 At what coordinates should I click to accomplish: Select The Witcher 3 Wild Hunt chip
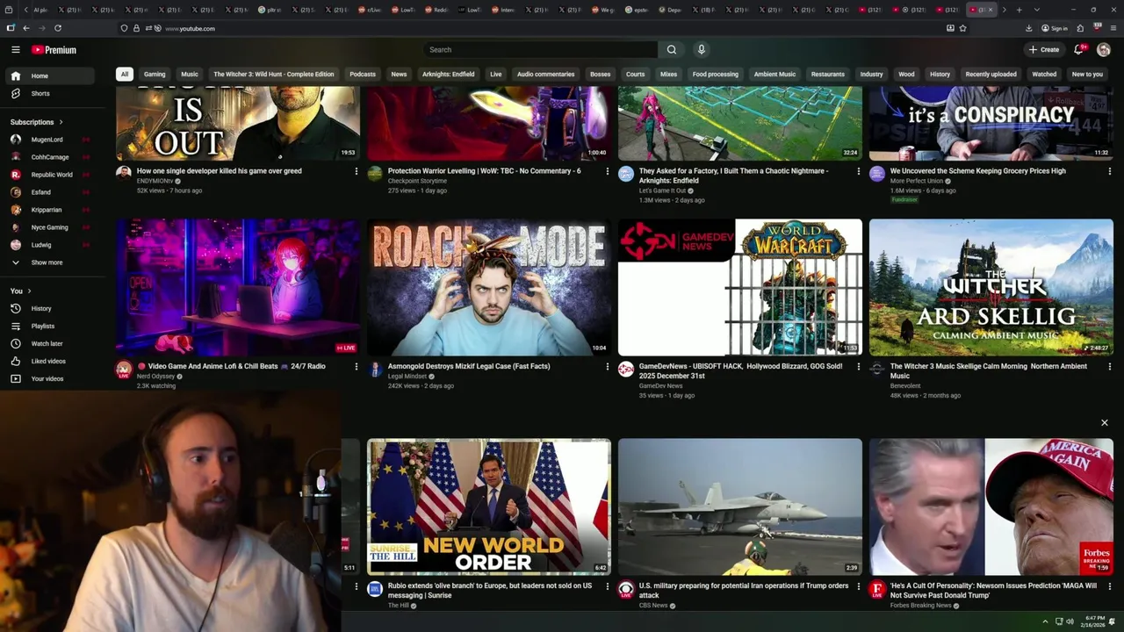pos(274,75)
